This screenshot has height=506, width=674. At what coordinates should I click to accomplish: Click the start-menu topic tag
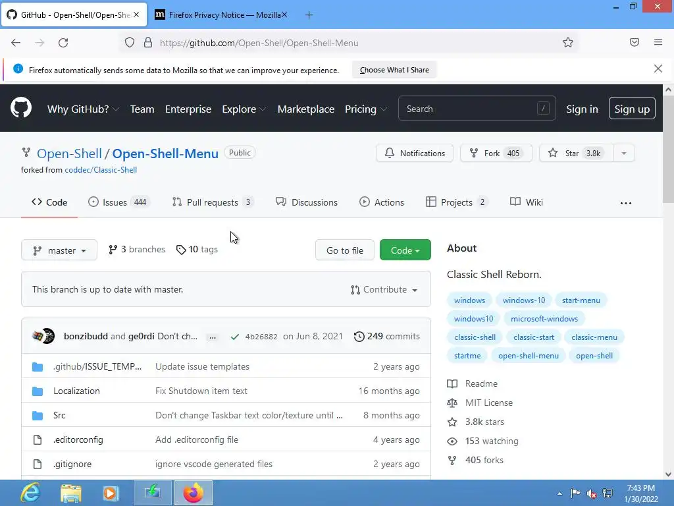tap(581, 300)
